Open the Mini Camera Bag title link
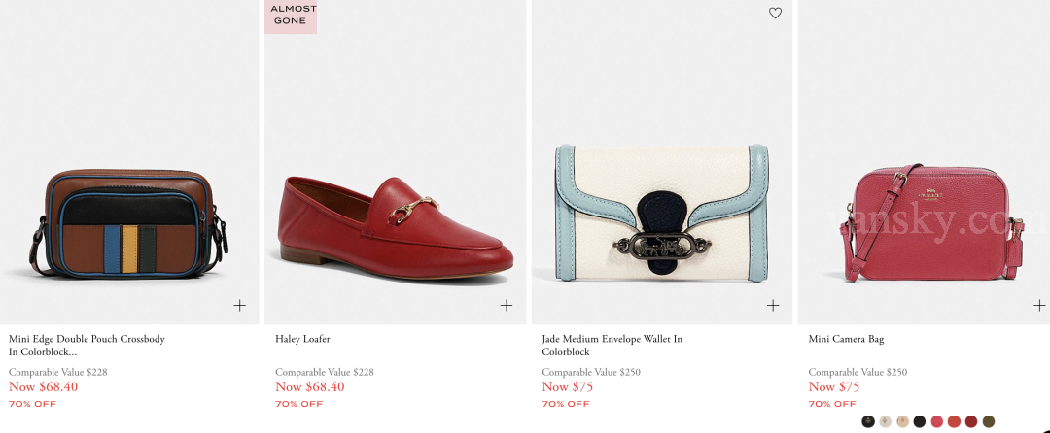The width and height of the screenshot is (1050, 433). [846, 339]
